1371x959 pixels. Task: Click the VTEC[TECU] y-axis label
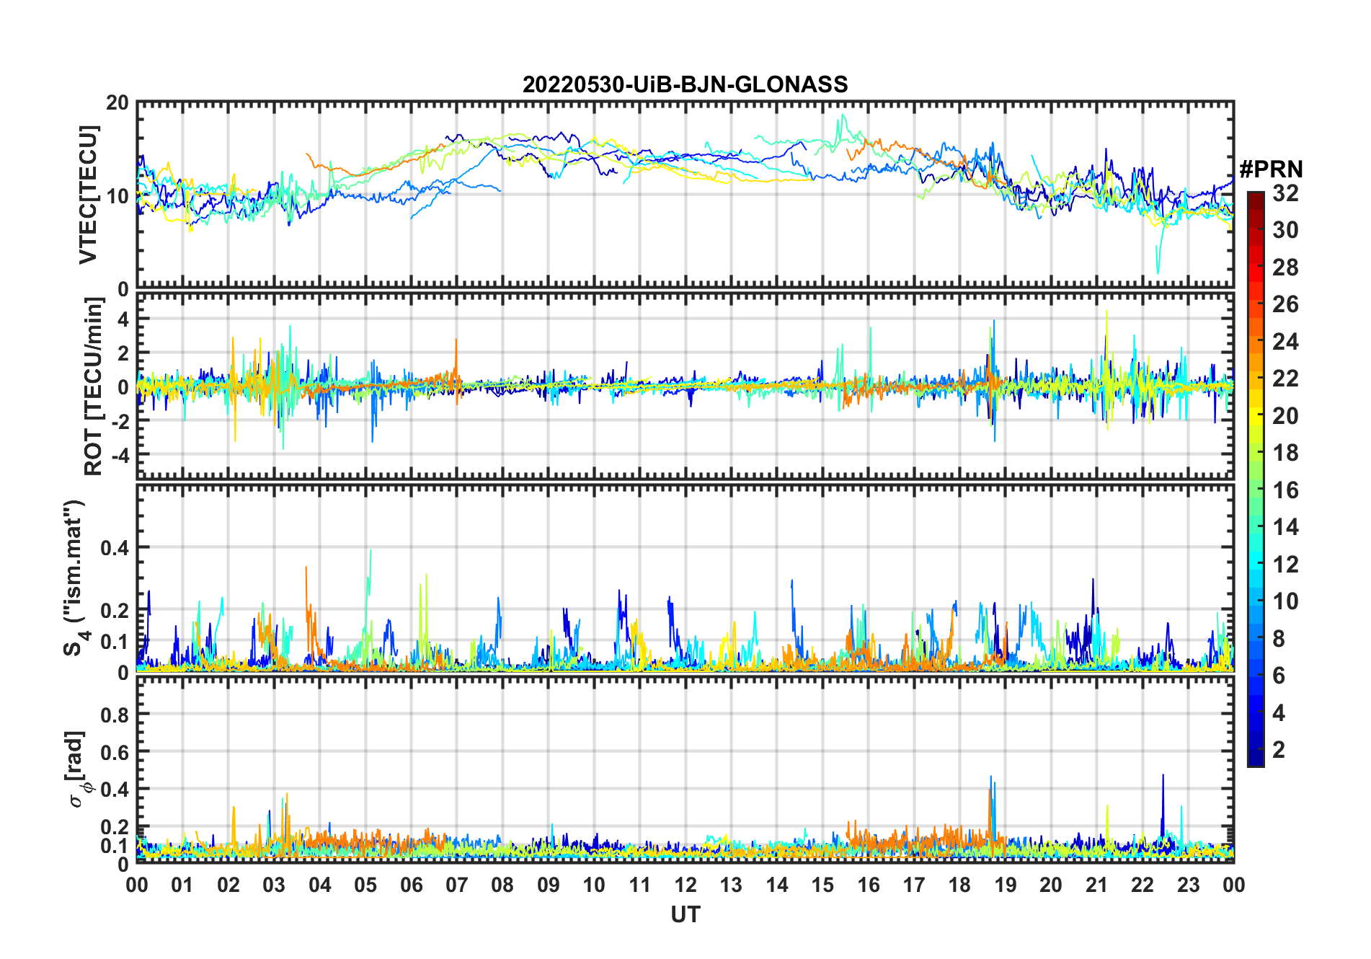click(88, 195)
